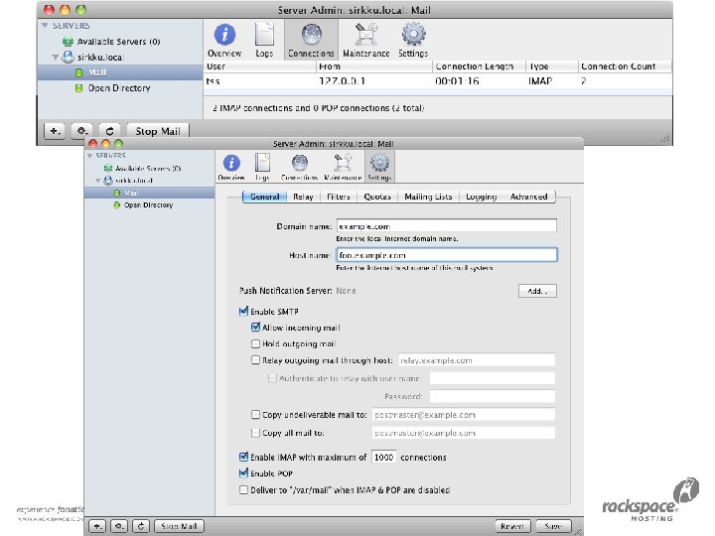This screenshot has width=715, height=536.
Task: Open Logs in the front Server Admin window
Action: click(x=262, y=168)
